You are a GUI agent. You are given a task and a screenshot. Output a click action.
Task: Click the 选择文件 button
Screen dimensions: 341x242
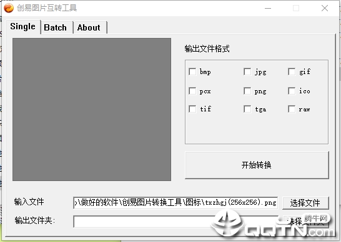coord(305,203)
